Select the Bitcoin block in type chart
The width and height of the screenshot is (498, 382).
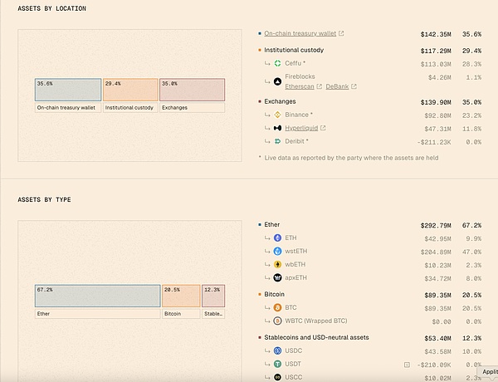click(x=181, y=296)
